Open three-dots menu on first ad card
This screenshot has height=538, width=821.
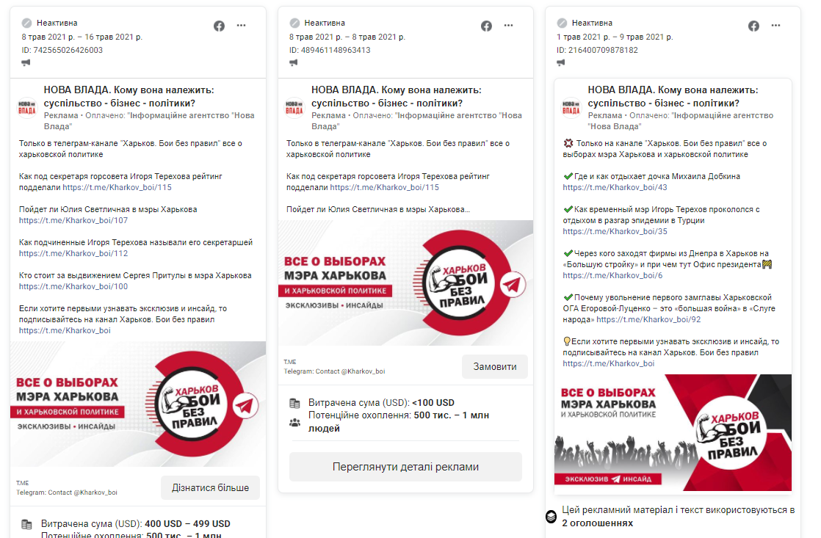coord(242,26)
